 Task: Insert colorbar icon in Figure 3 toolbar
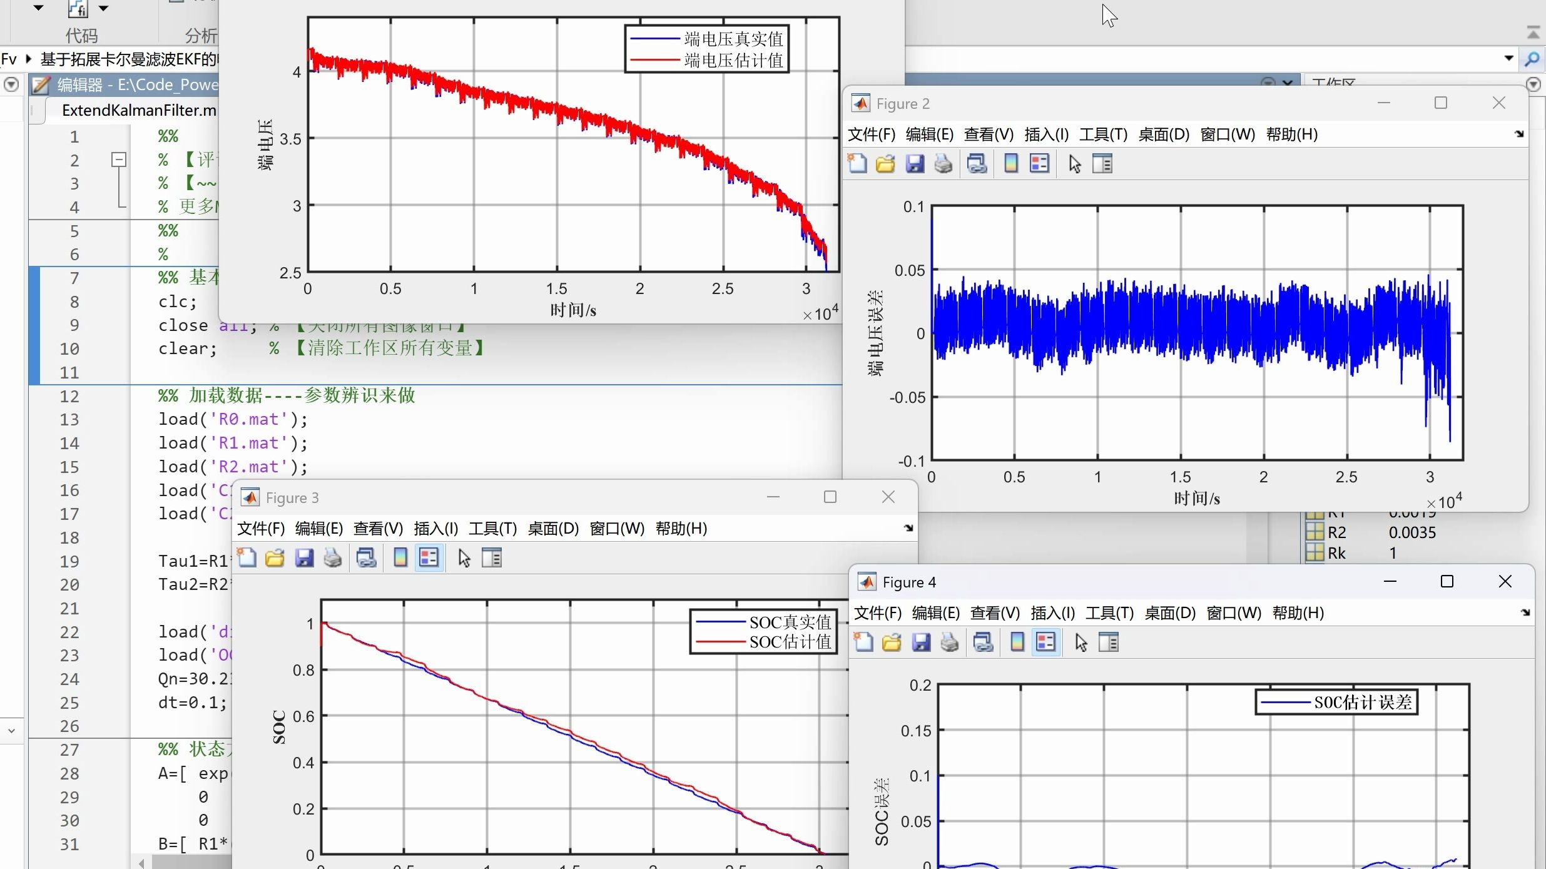[400, 557]
